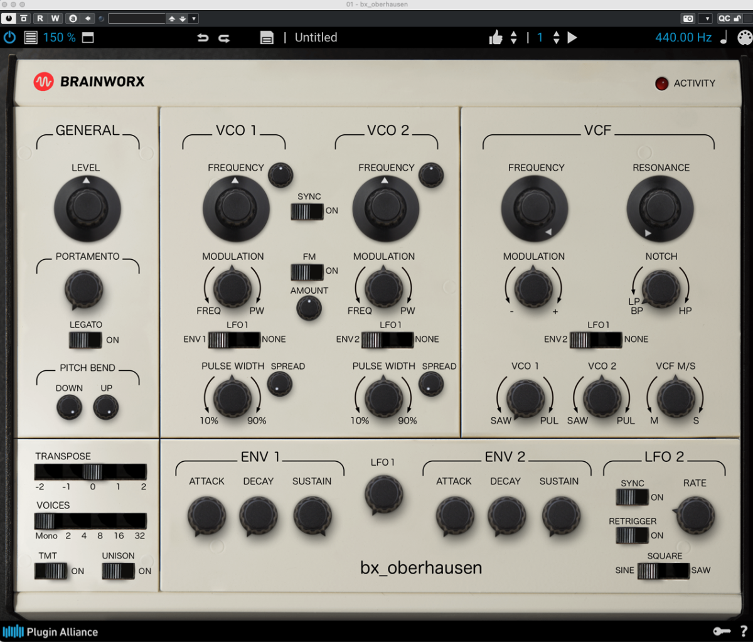Open help with the question mark icon
753x642 pixels.
click(744, 631)
